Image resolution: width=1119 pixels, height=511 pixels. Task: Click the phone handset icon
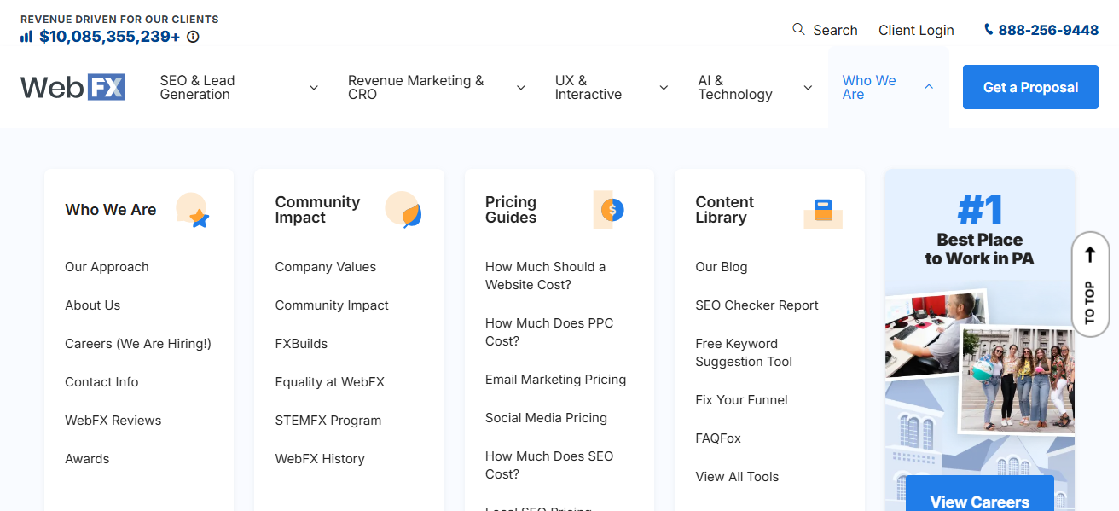point(989,30)
